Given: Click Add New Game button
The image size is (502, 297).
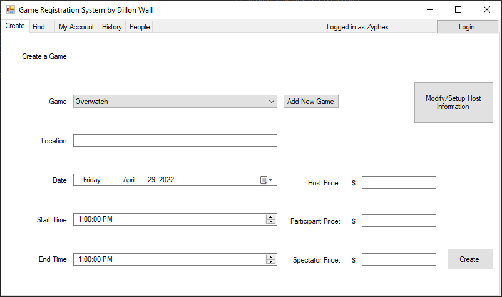Looking at the screenshot, I should (x=310, y=102).
